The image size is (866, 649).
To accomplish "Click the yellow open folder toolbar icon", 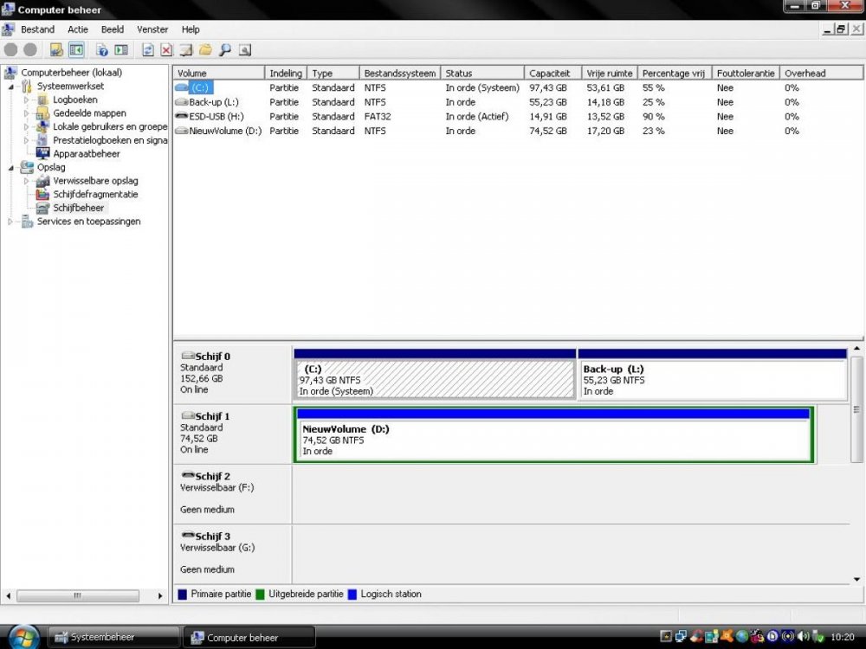I will pyautogui.click(x=205, y=50).
